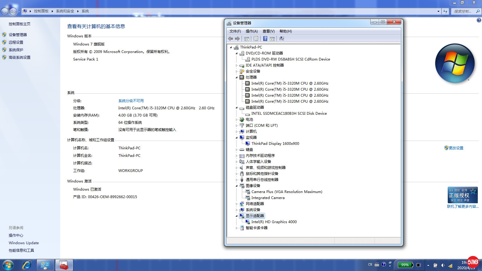The width and height of the screenshot is (482, 271).
Task: Expand the 键盘 node
Action: (x=236, y=150)
